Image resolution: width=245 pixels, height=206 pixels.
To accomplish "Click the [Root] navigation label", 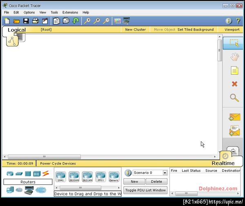I will (x=46, y=29).
